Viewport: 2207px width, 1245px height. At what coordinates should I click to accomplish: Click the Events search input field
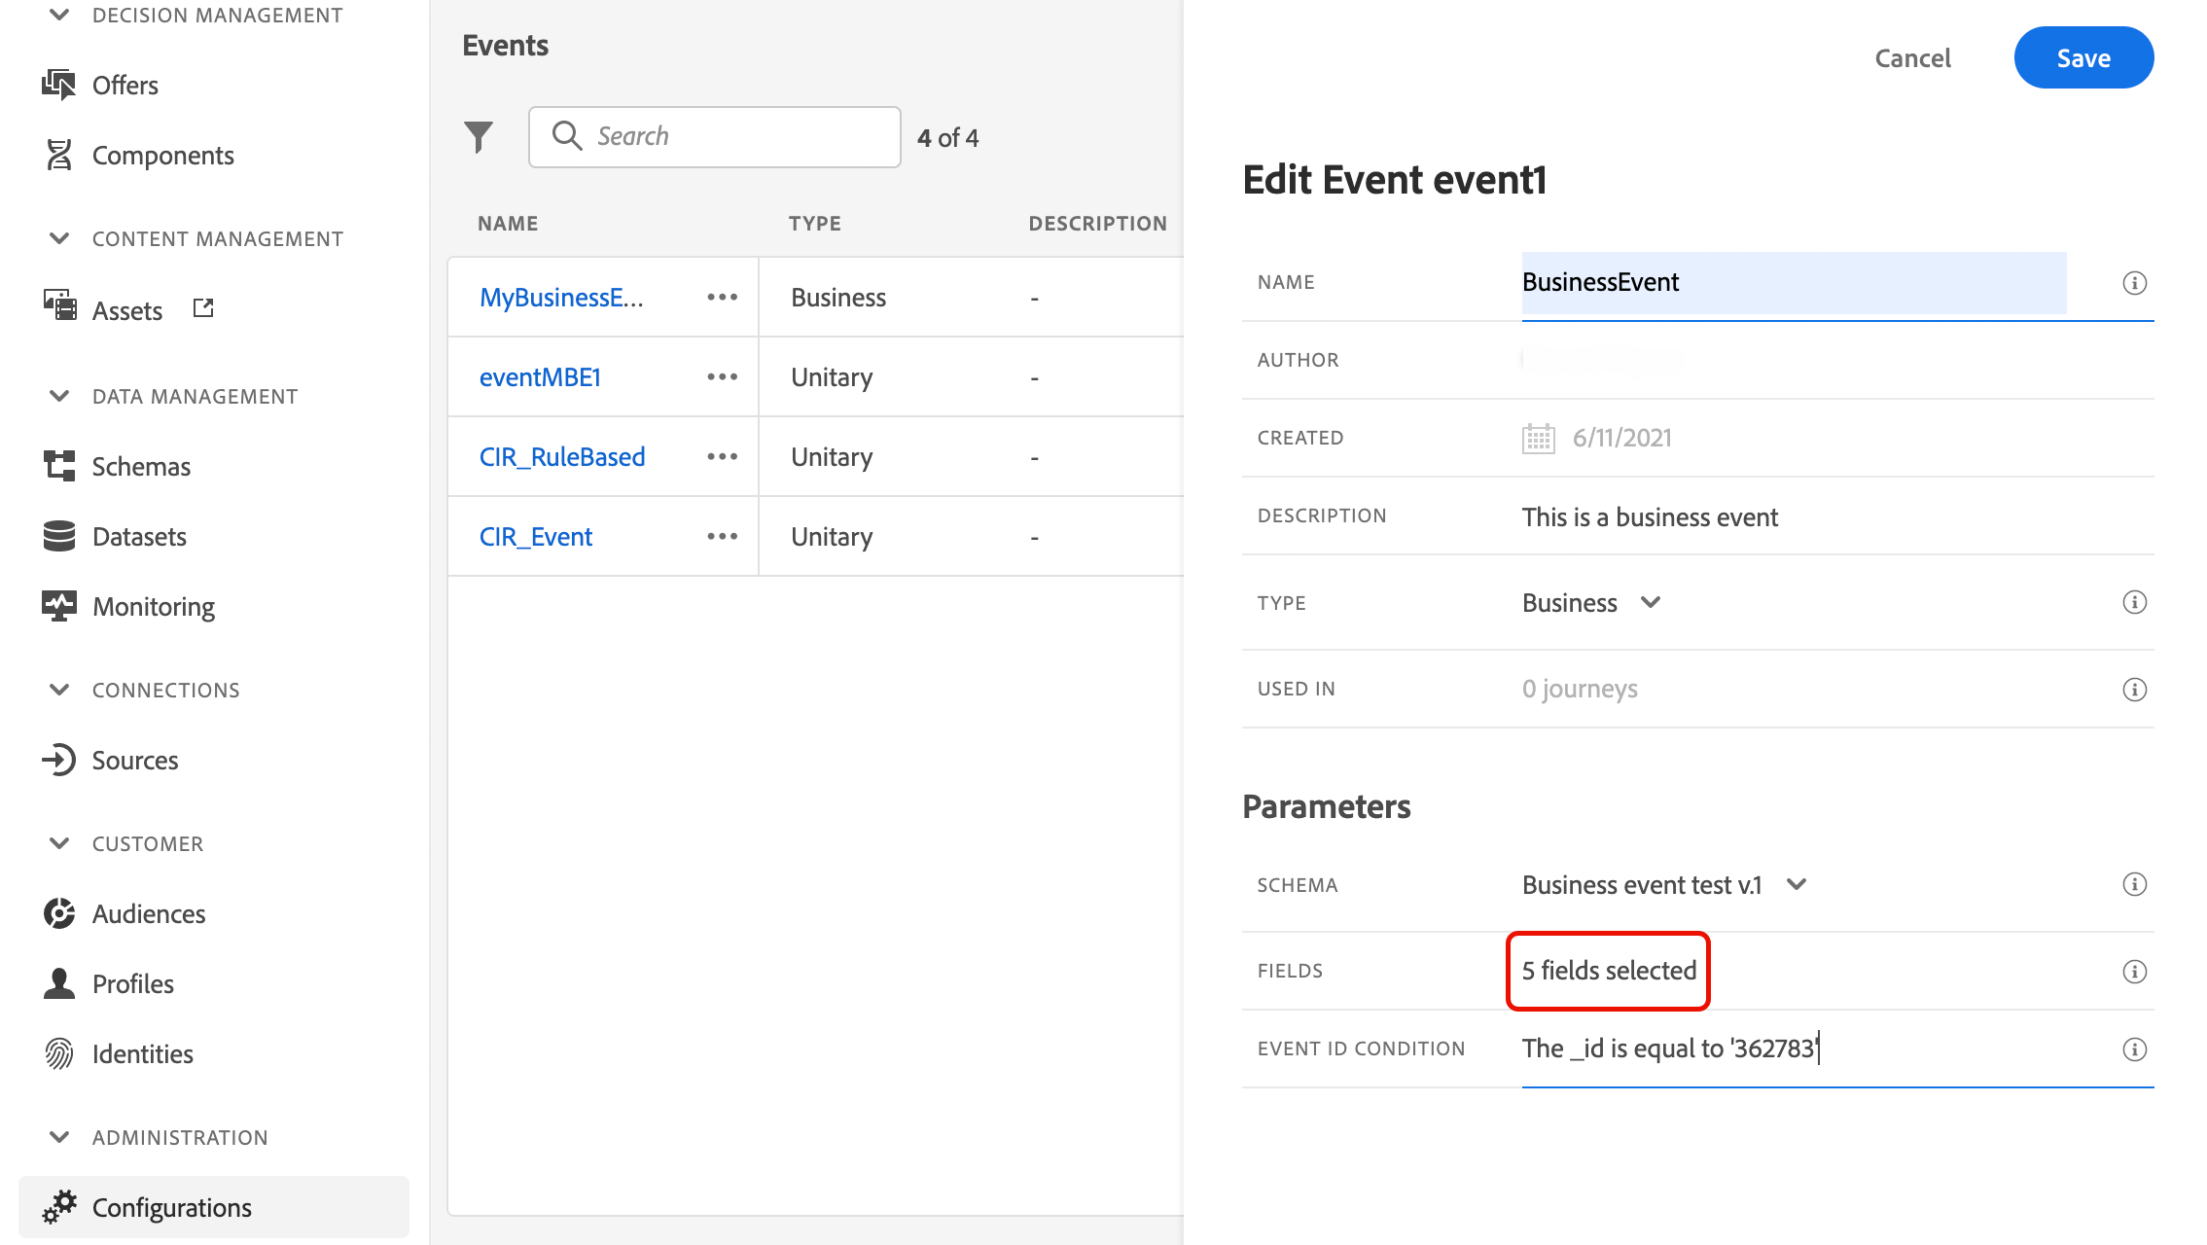click(730, 137)
